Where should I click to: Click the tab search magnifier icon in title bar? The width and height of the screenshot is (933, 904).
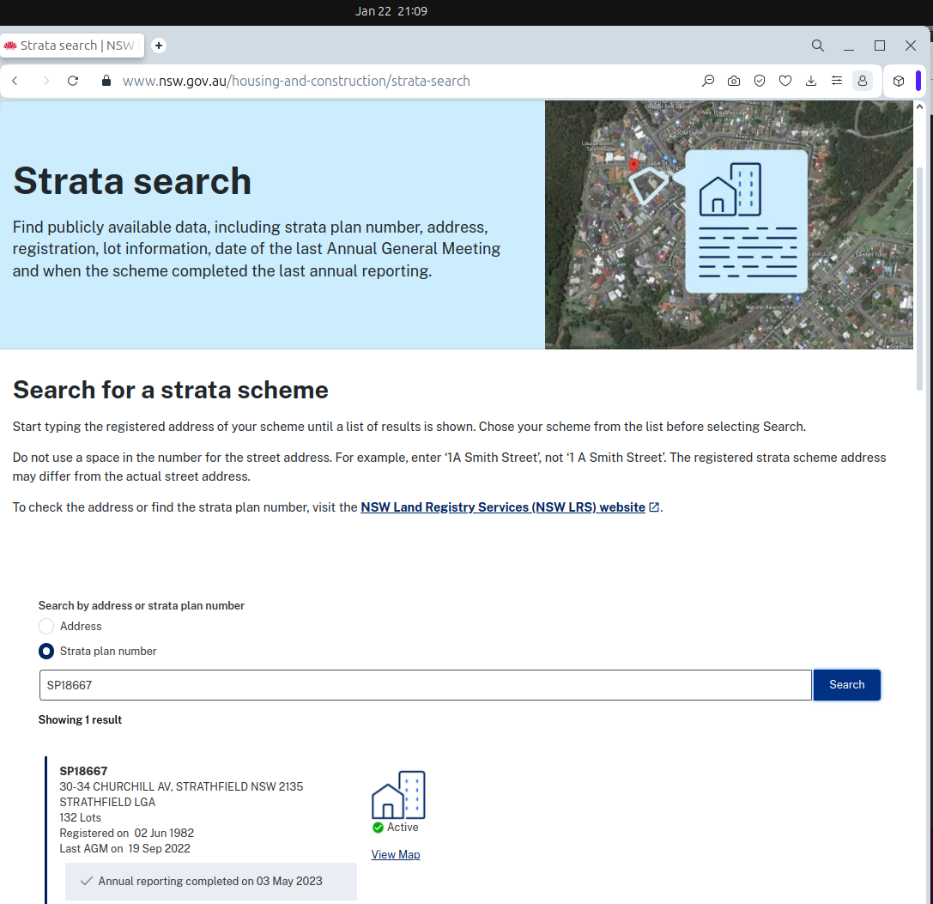818,46
